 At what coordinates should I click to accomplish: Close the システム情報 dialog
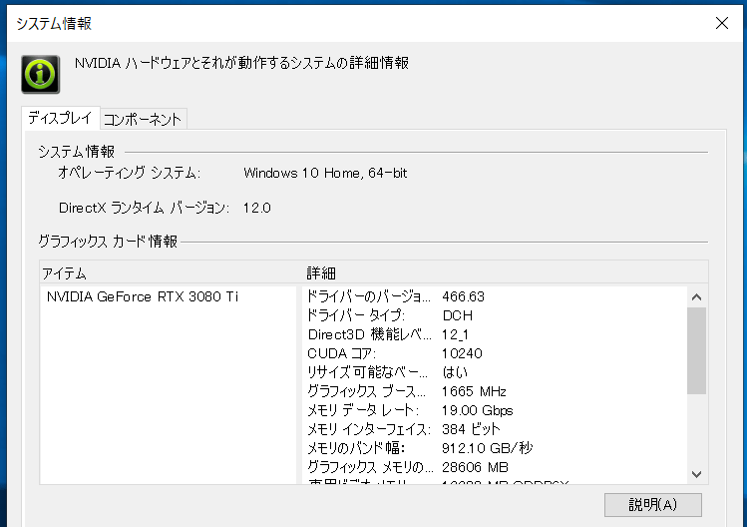click(x=722, y=23)
